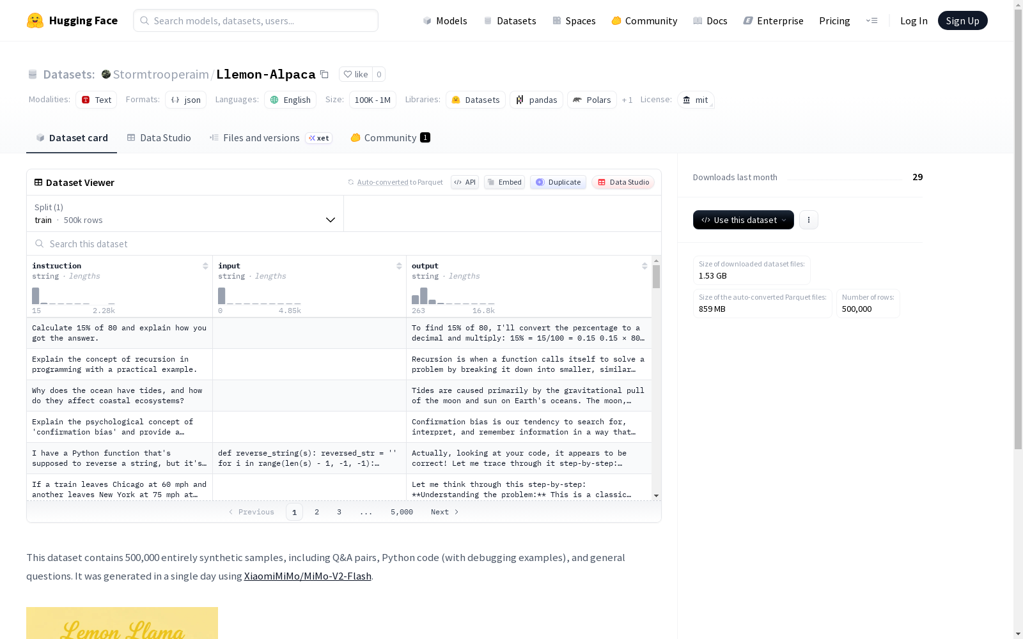1023x639 pixels.
Task: Open the more options kebab menu
Action: click(809, 220)
